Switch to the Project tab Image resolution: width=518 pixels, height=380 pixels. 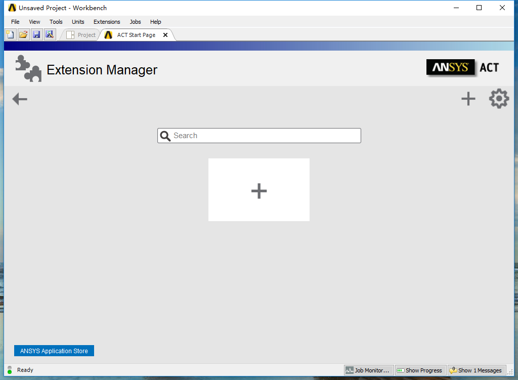click(x=81, y=35)
